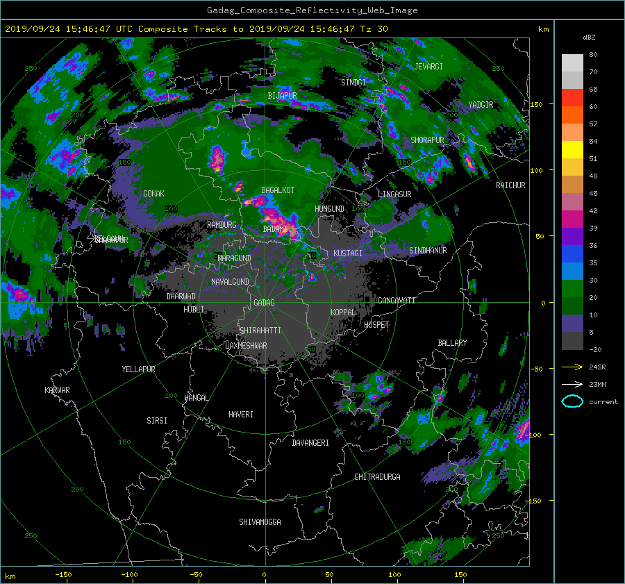Select the SINDHANUR city label
The height and width of the screenshot is (584, 625).
tap(428, 251)
